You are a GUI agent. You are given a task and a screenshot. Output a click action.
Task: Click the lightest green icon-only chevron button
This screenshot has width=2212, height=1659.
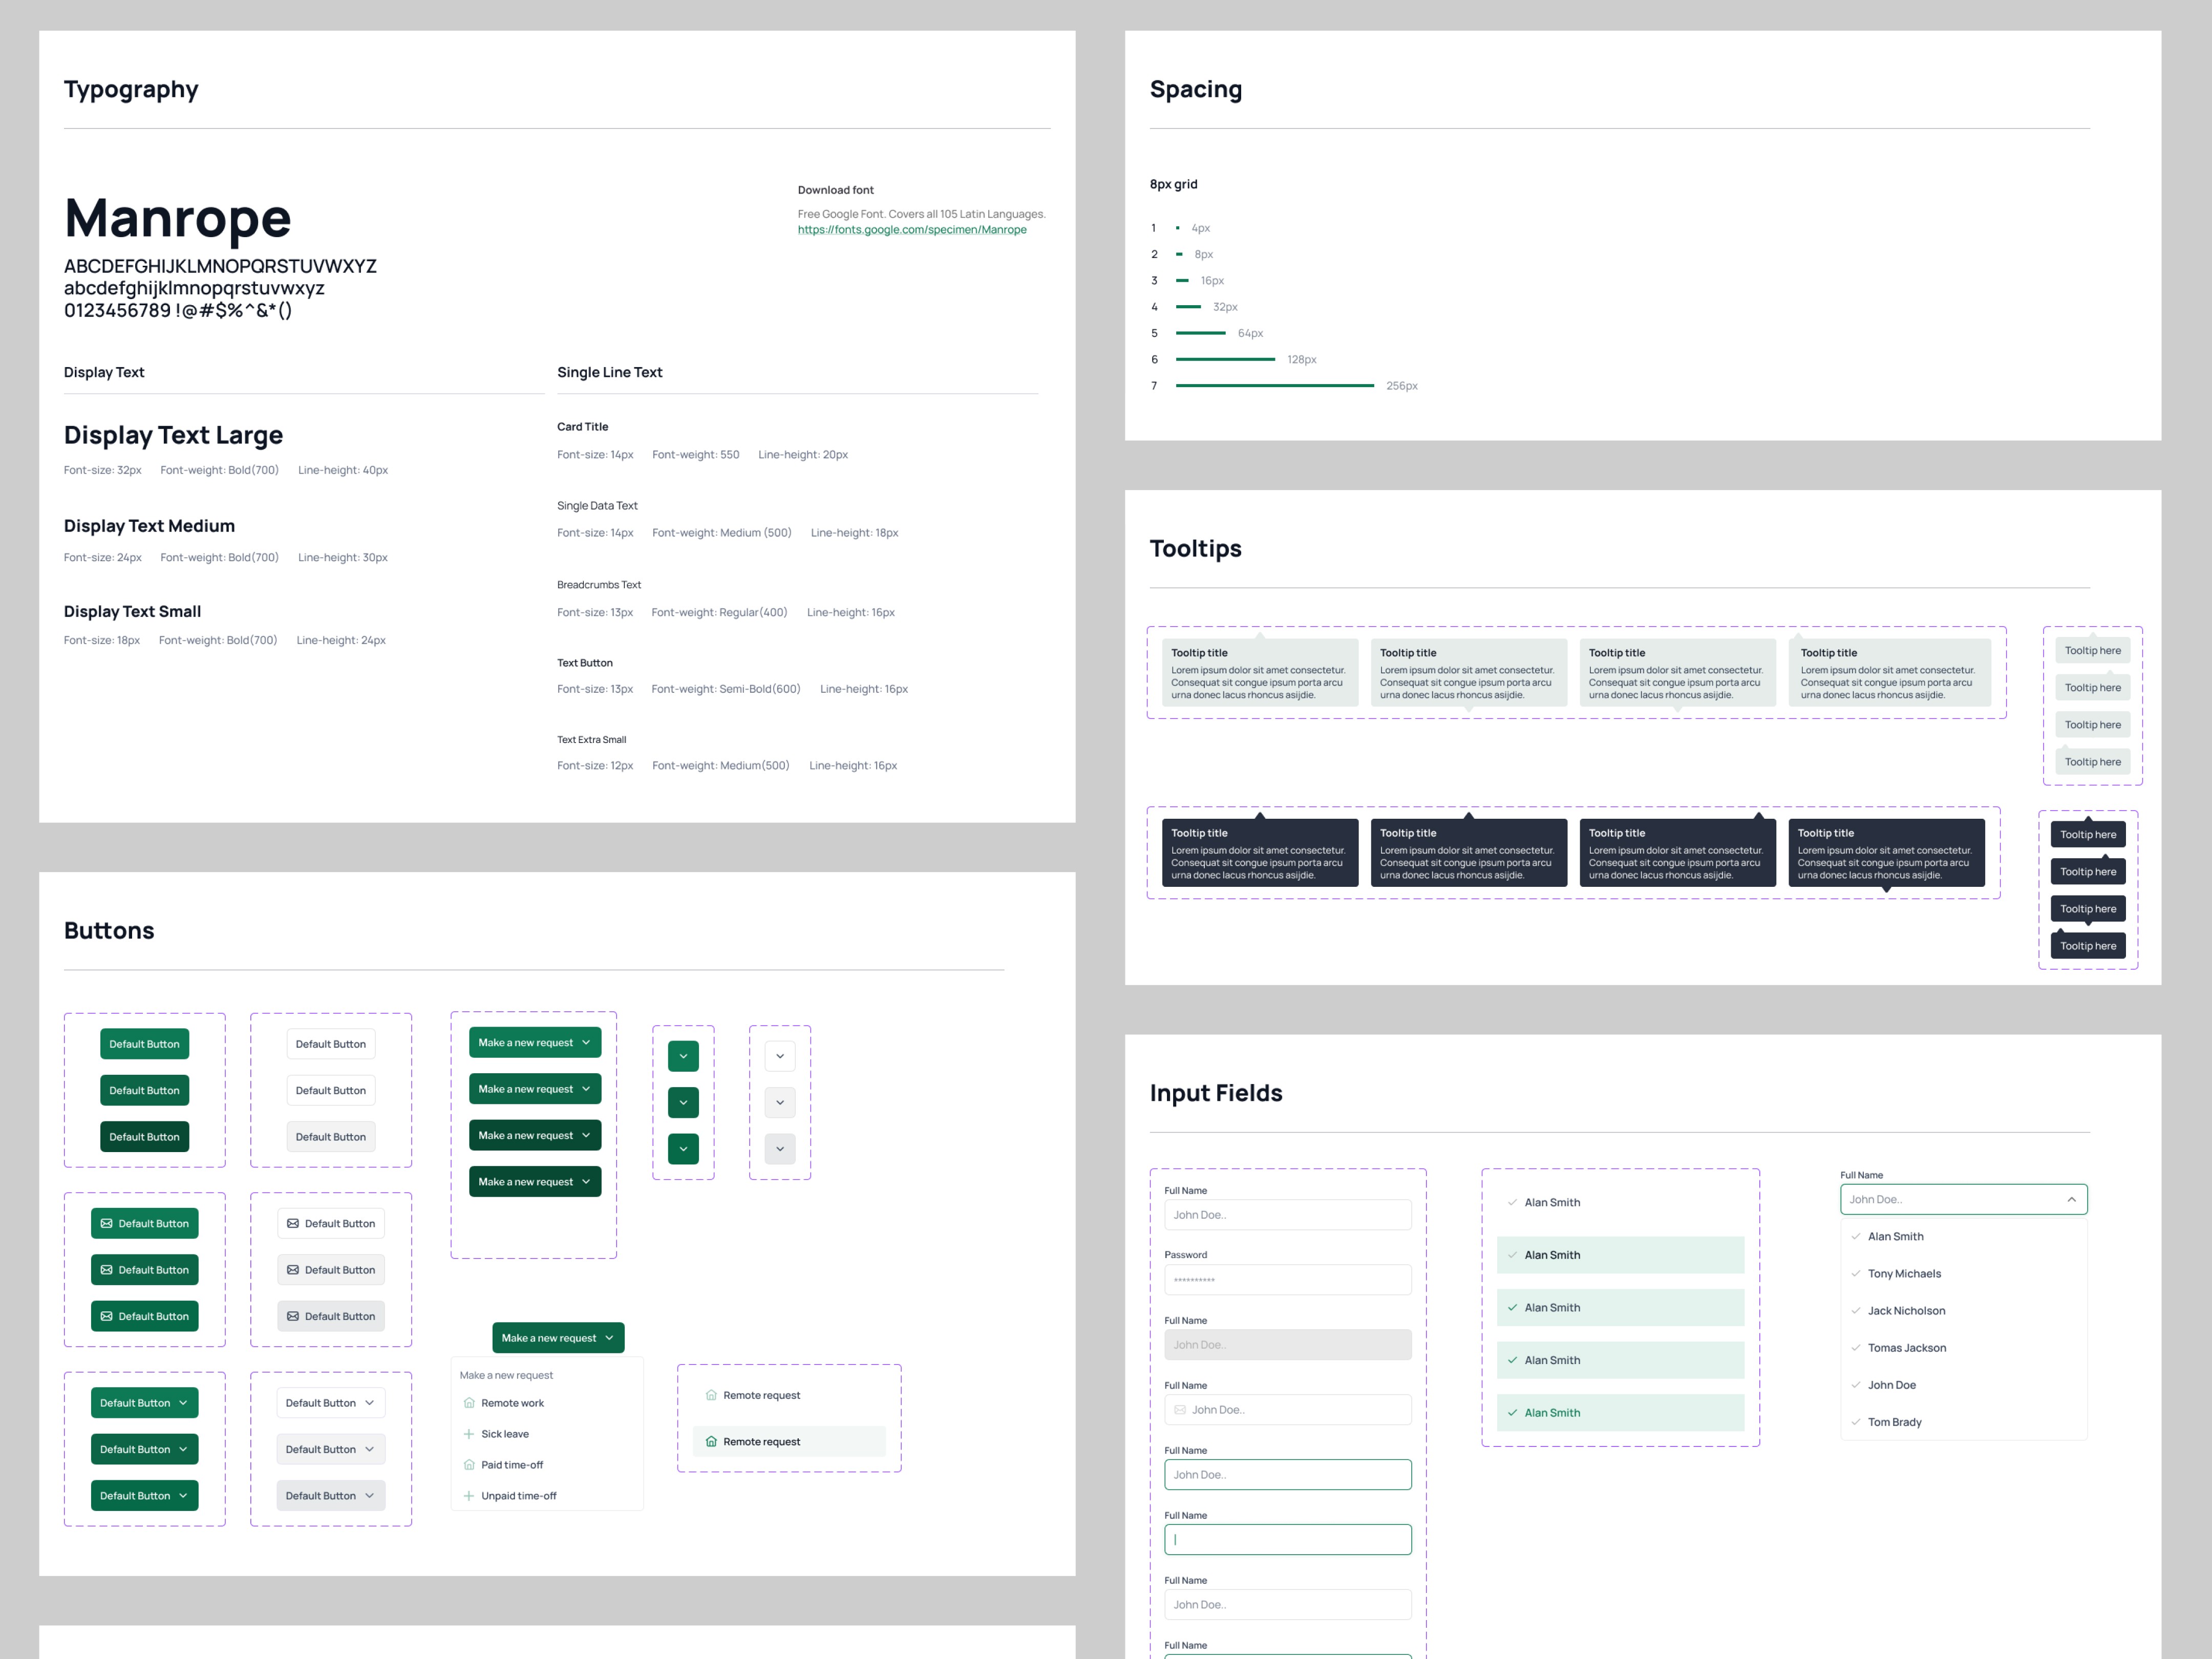pos(683,1056)
